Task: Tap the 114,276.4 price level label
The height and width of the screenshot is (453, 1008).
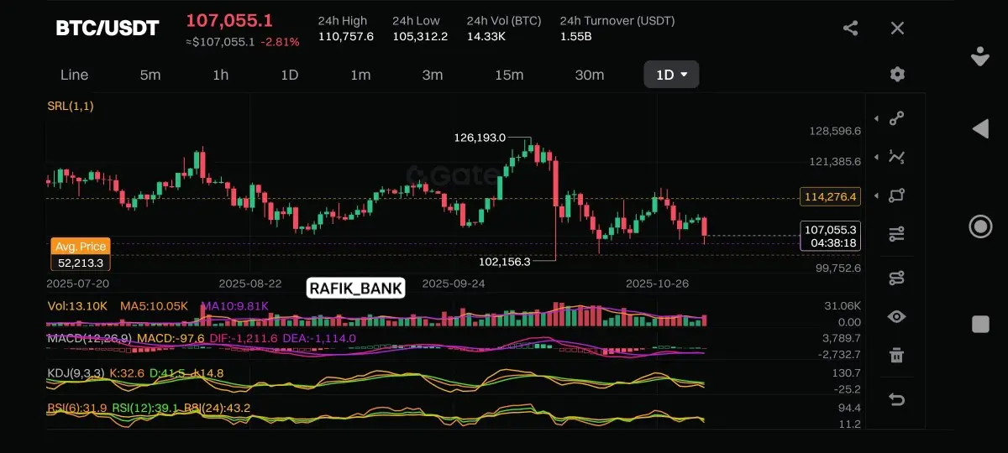Action: 831,197
